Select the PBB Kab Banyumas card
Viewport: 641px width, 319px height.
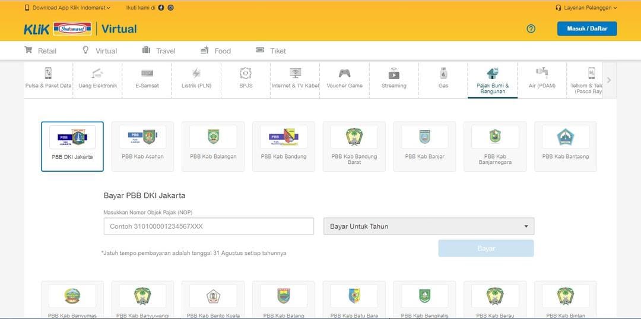72,299
